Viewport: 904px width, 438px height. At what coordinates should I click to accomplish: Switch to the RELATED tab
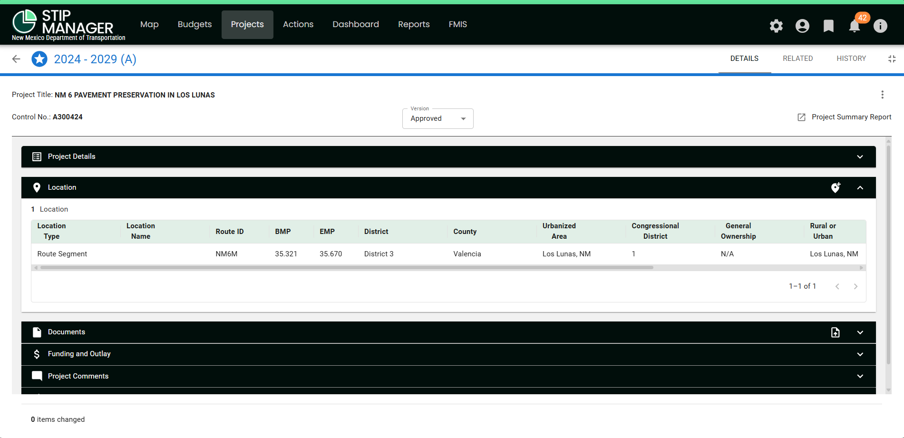click(797, 58)
